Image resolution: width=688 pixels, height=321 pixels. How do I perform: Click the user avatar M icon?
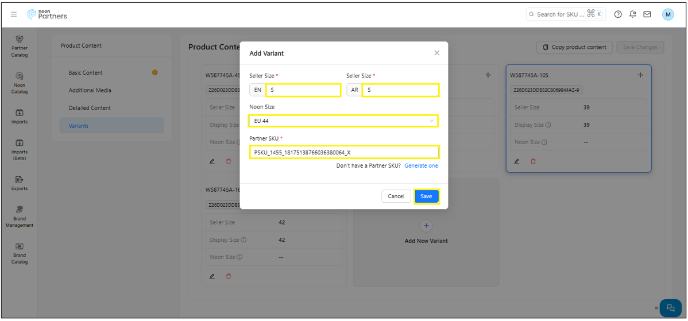(668, 14)
